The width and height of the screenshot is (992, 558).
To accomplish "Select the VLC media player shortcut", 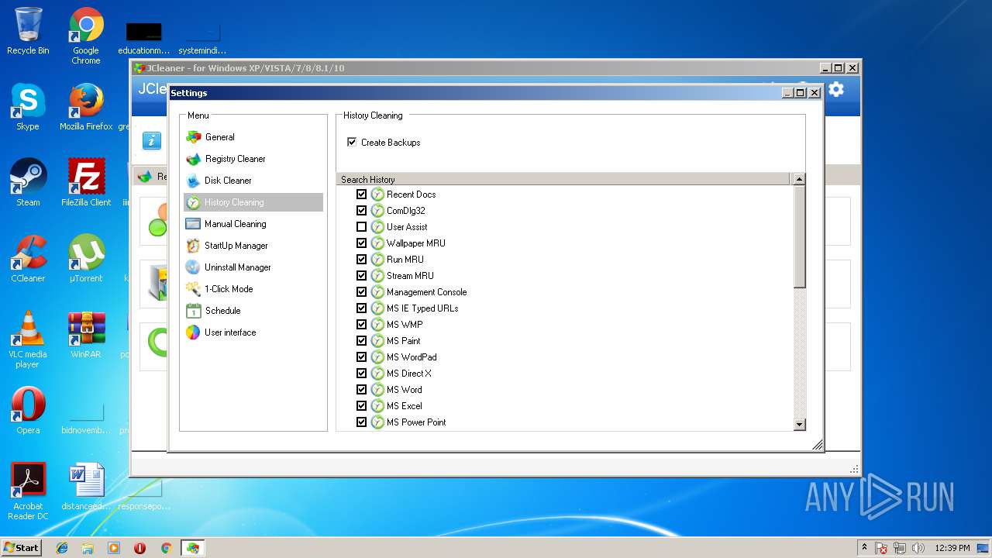I will click(x=28, y=339).
